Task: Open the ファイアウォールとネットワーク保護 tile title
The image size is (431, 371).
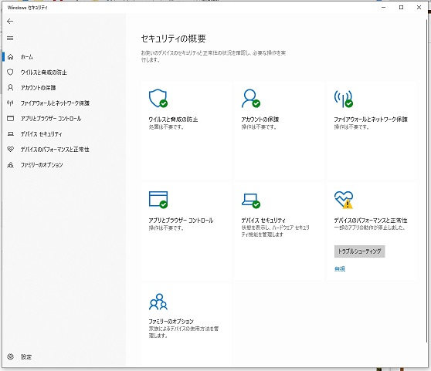Action: pos(371,119)
